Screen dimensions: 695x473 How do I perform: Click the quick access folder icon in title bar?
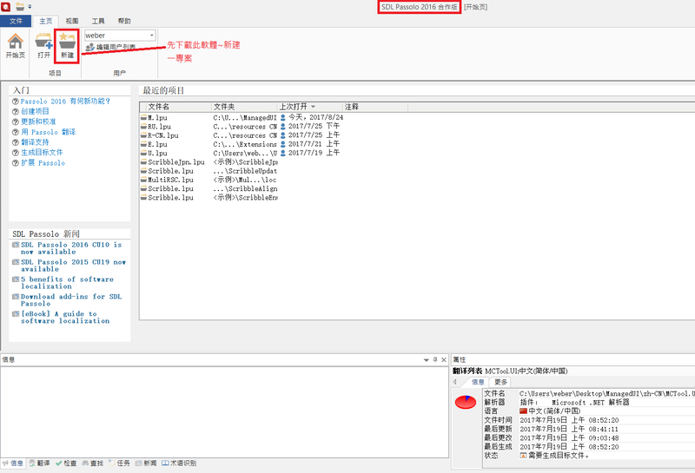click(20, 6)
